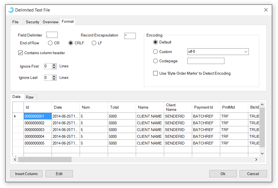
Task: Click the Id column header
Action: [x=38, y=107]
